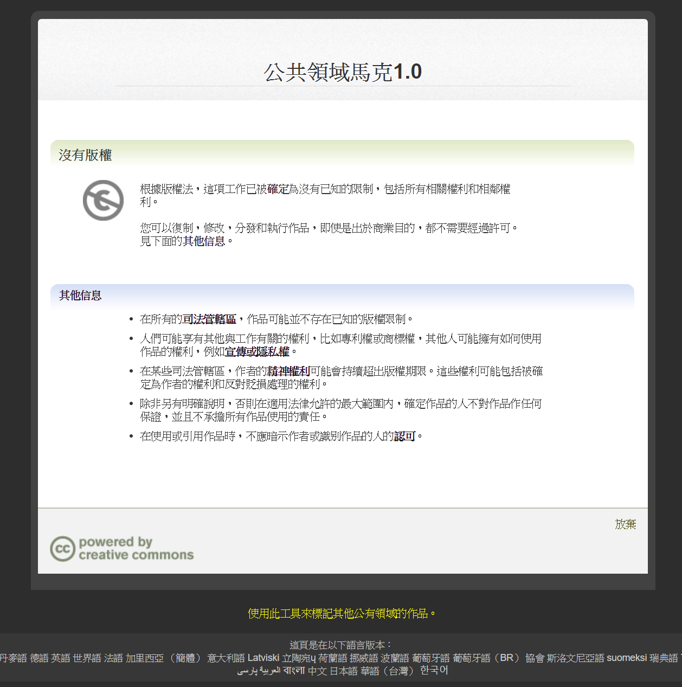Switch language to 波蘭語
This screenshot has width=682, height=687.
point(395,658)
